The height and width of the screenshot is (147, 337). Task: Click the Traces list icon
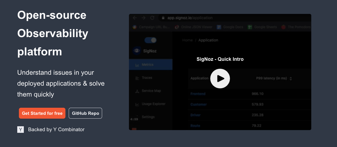(x=137, y=78)
